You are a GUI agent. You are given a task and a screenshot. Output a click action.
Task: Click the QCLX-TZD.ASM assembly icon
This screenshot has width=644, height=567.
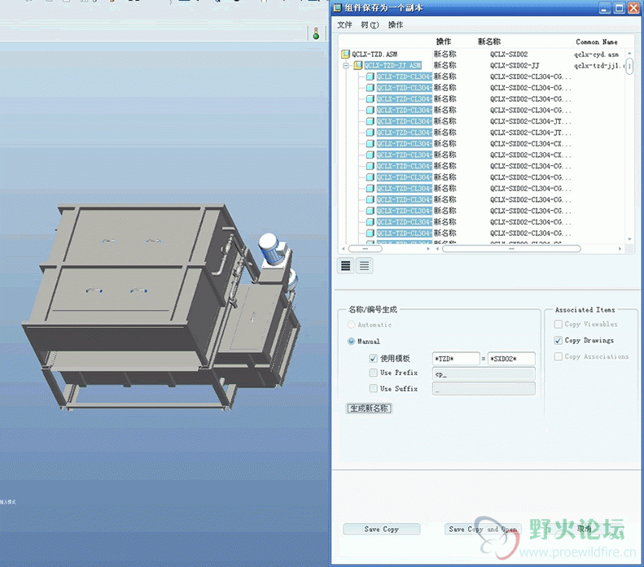346,55
